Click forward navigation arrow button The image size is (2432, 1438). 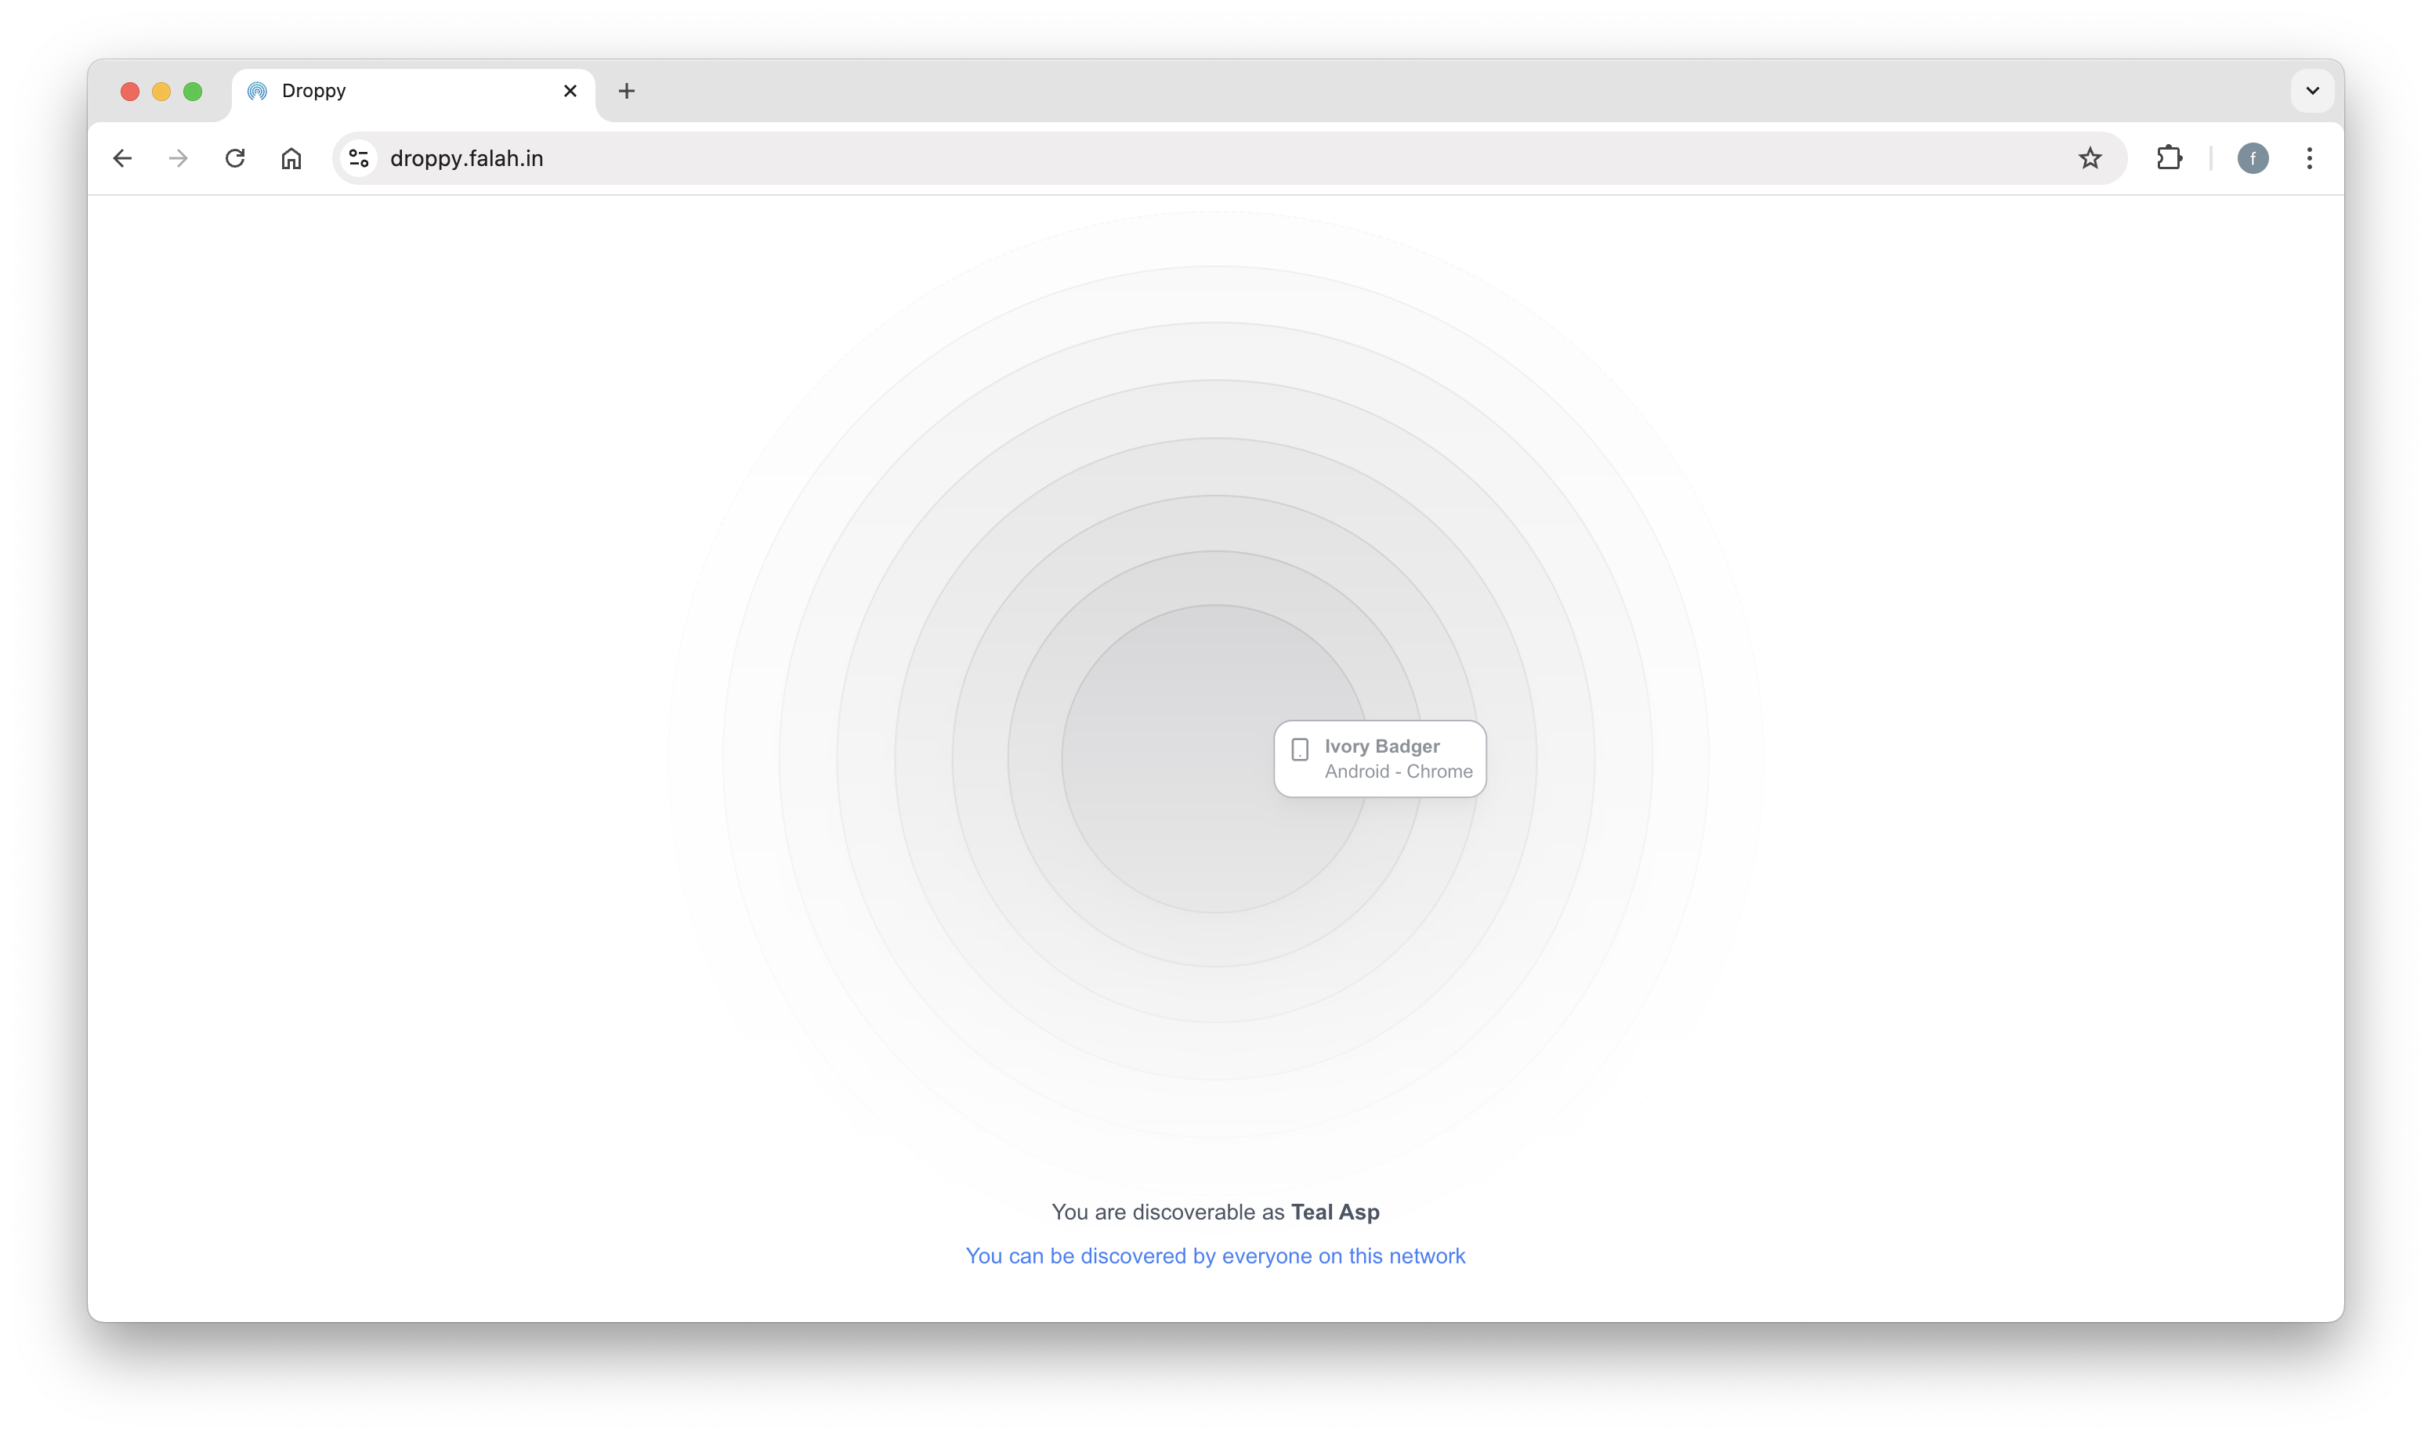pos(178,157)
